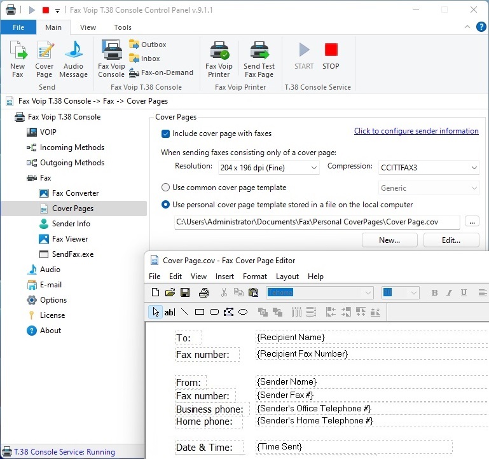Select the Rectangle drawing tool
489x459 pixels.
(x=200, y=312)
